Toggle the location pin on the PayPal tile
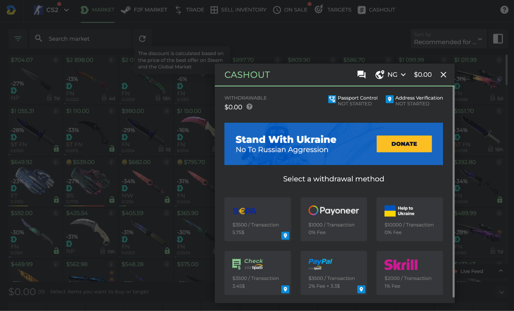 coord(361,289)
